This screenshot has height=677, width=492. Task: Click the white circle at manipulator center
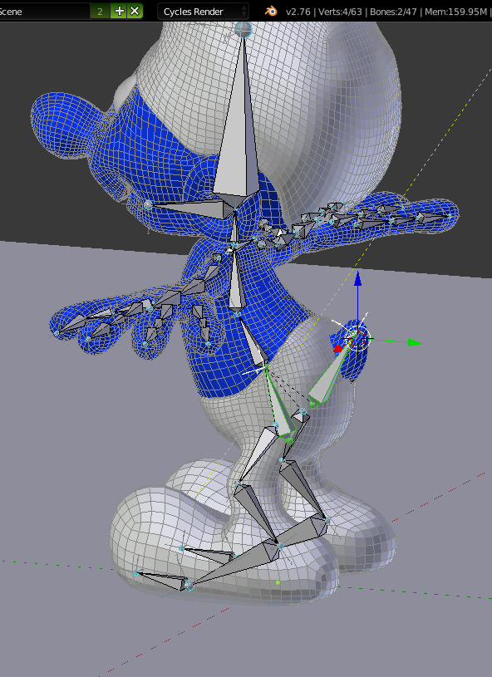click(x=357, y=339)
